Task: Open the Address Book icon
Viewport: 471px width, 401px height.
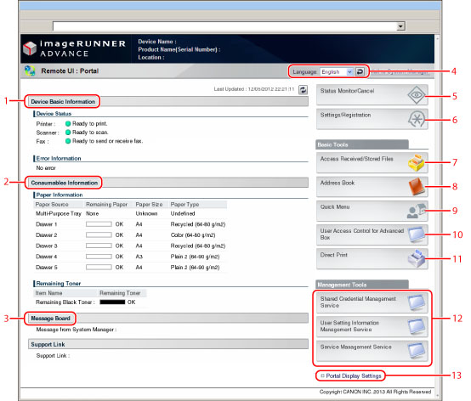Action: (x=417, y=186)
